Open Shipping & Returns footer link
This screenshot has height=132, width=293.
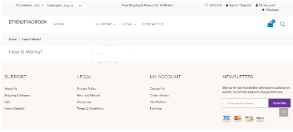pos(17,95)
